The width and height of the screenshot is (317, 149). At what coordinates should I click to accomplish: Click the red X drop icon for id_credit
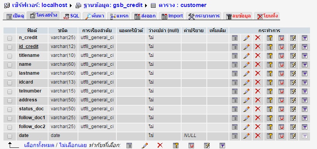tap(258, 47)
